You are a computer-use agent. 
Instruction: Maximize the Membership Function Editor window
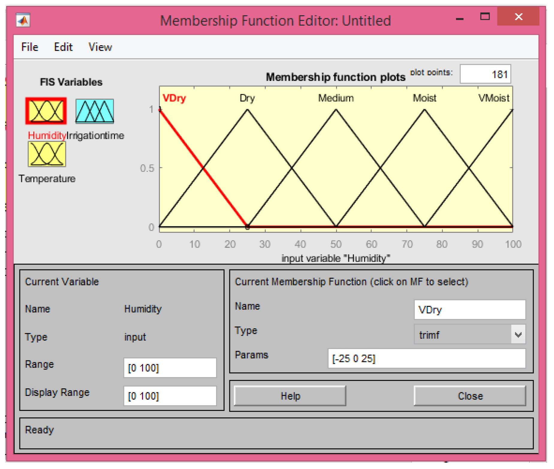(485, 17)
